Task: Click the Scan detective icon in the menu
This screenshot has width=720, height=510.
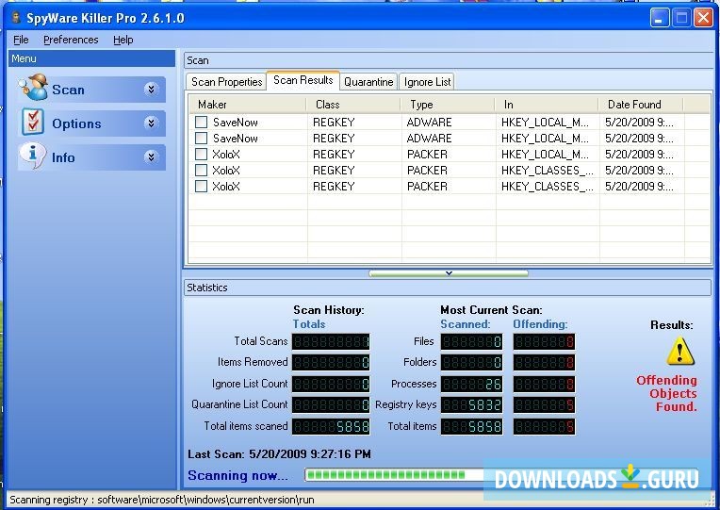Action: tap(33, 88)
